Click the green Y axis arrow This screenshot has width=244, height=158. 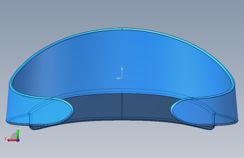(18, 134)
